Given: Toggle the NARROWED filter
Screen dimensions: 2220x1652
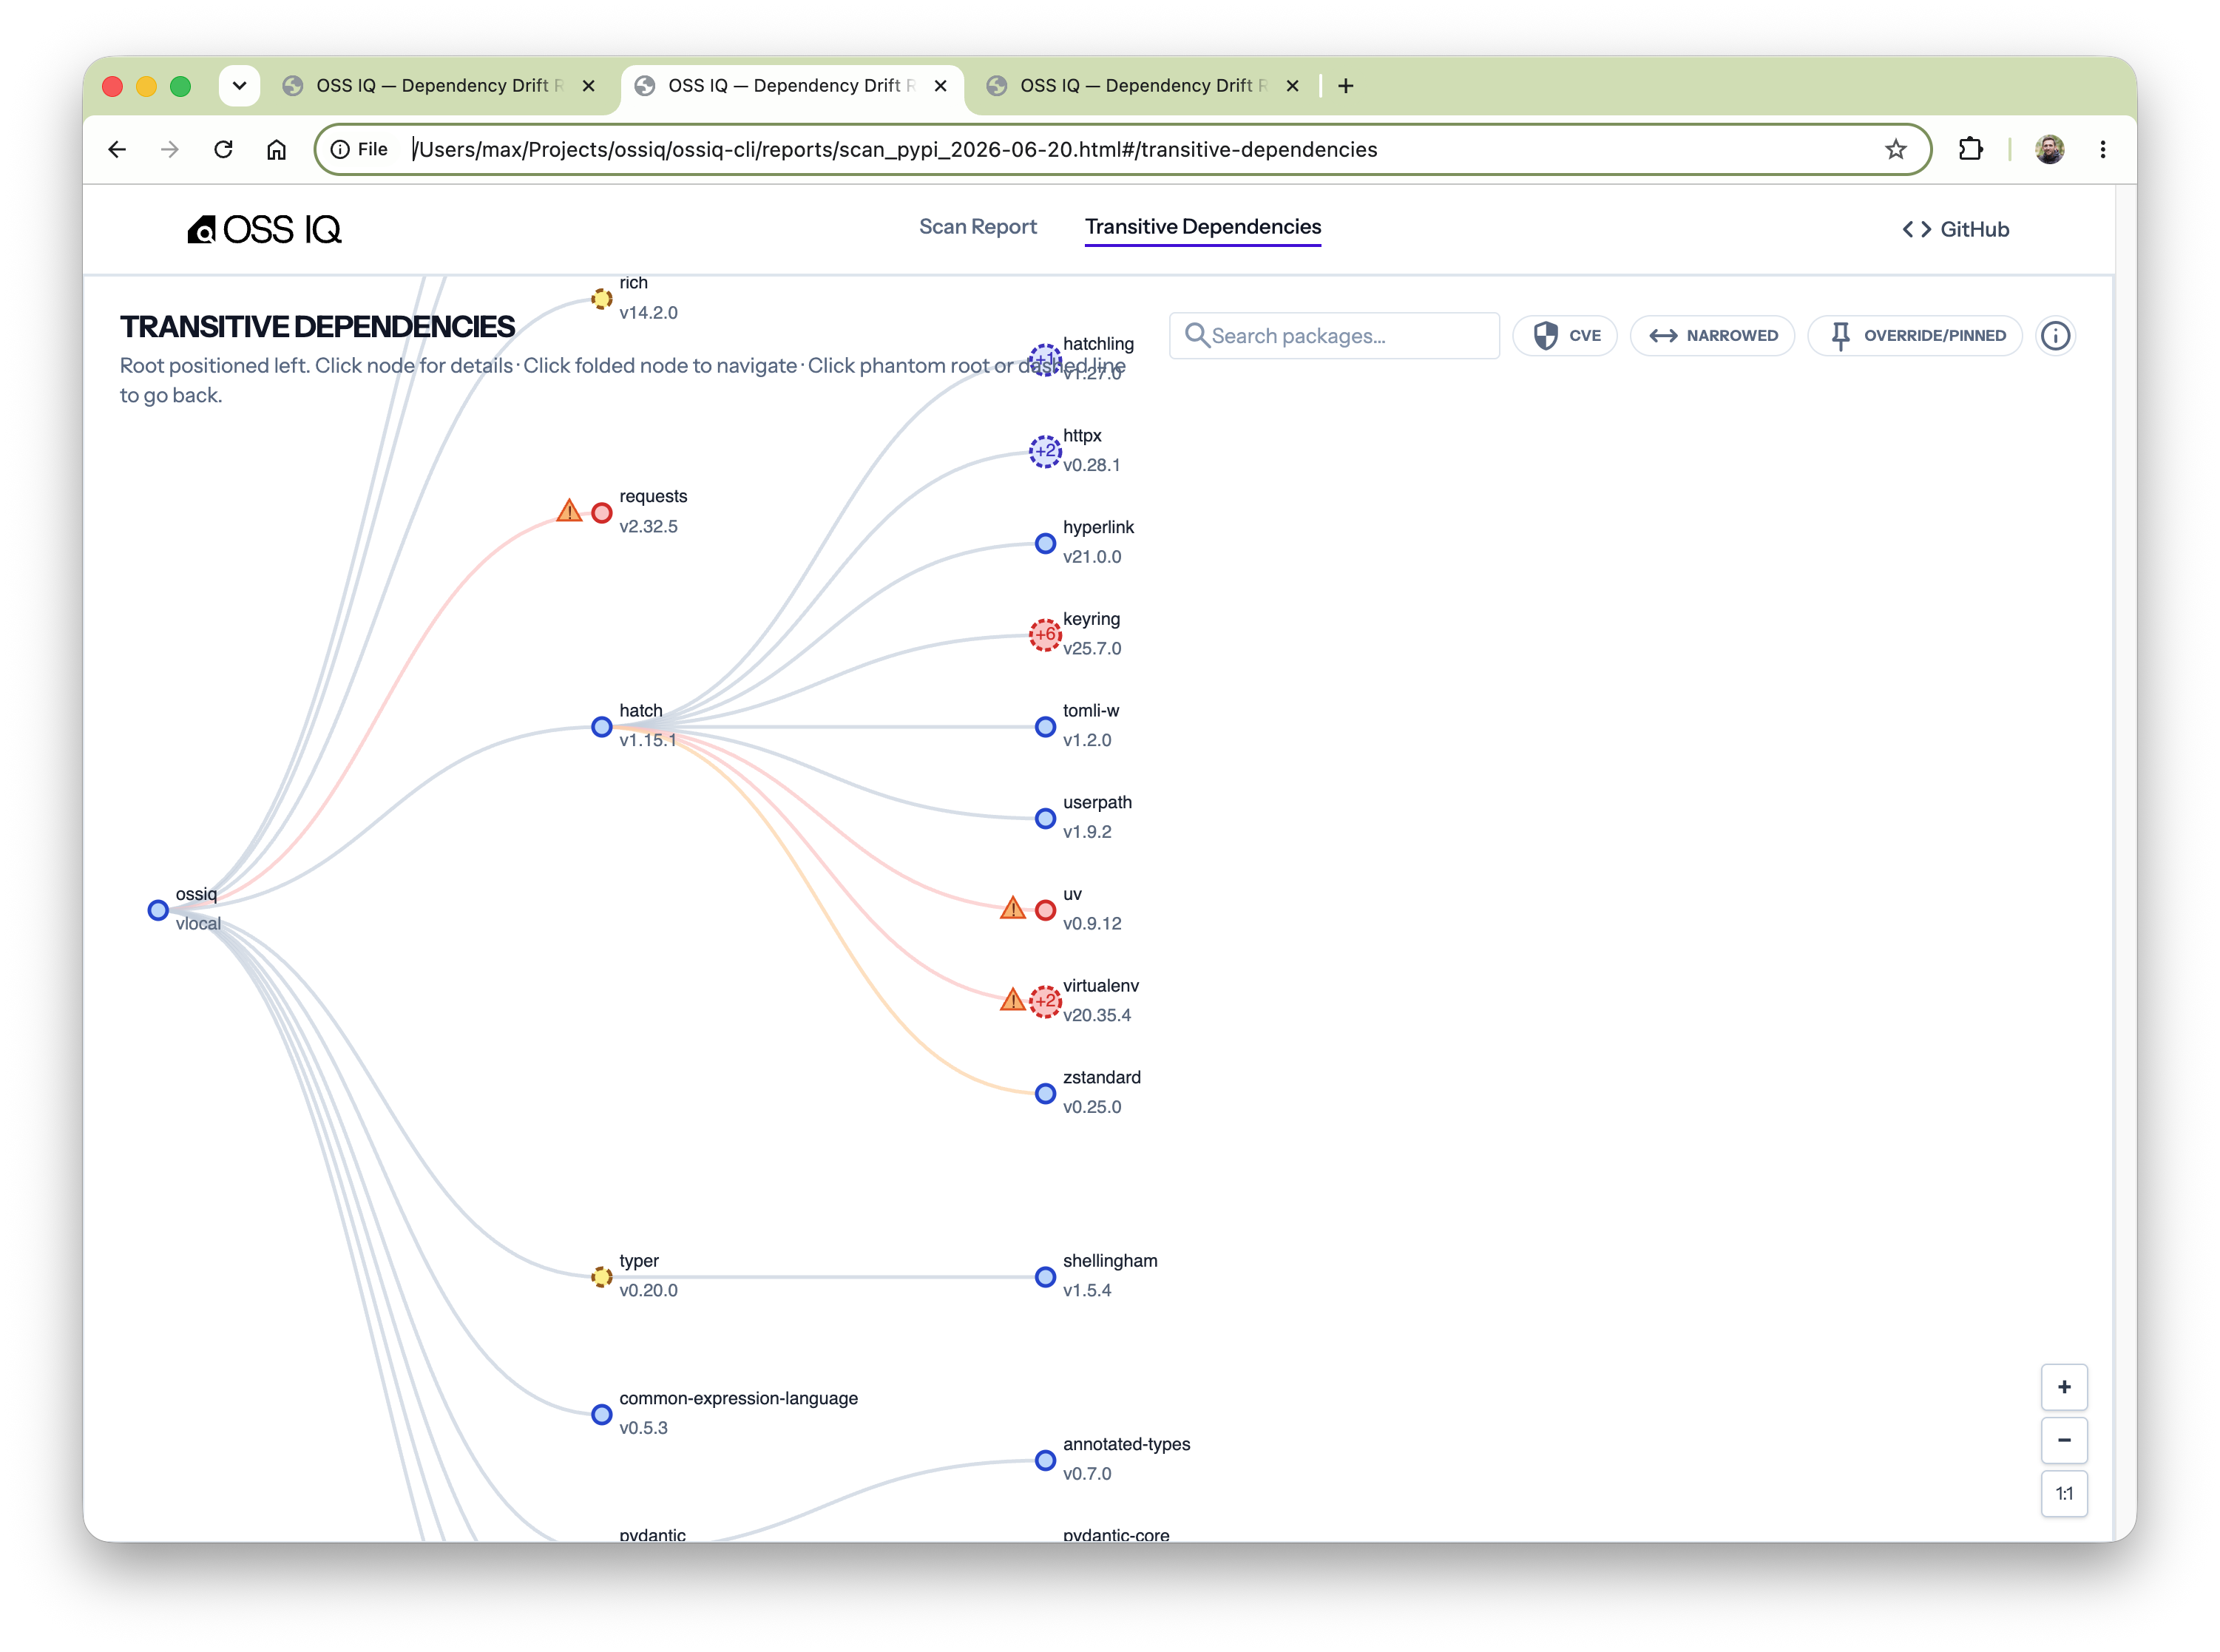Looking at the screenshot, I should (x=1712, y=335).
